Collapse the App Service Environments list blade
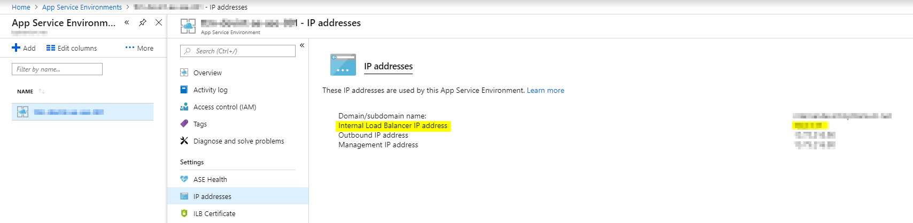Screen dimensions: 913x223 pyautogui.click(x=127, y=22)
